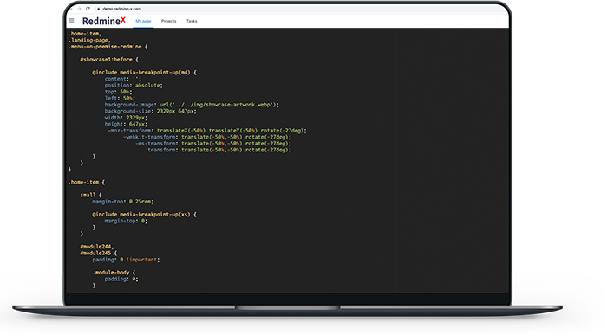The width and height of the screenshot is (607, 335).
Task: Open the hamburger menu beside the RedmineX logo
Action: click(x=72, y=21)
